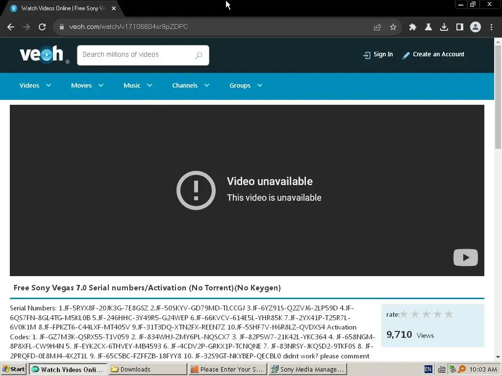Open the Music menu
502x376 pixels.
coord(132,85)
